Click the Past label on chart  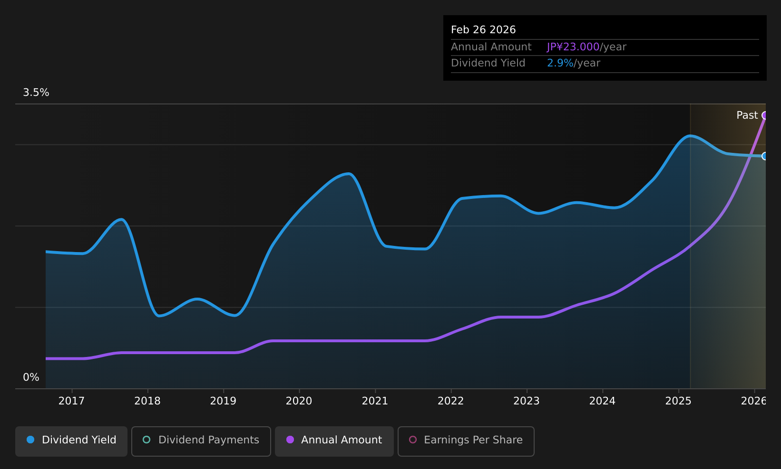click(x=747, y=115)
